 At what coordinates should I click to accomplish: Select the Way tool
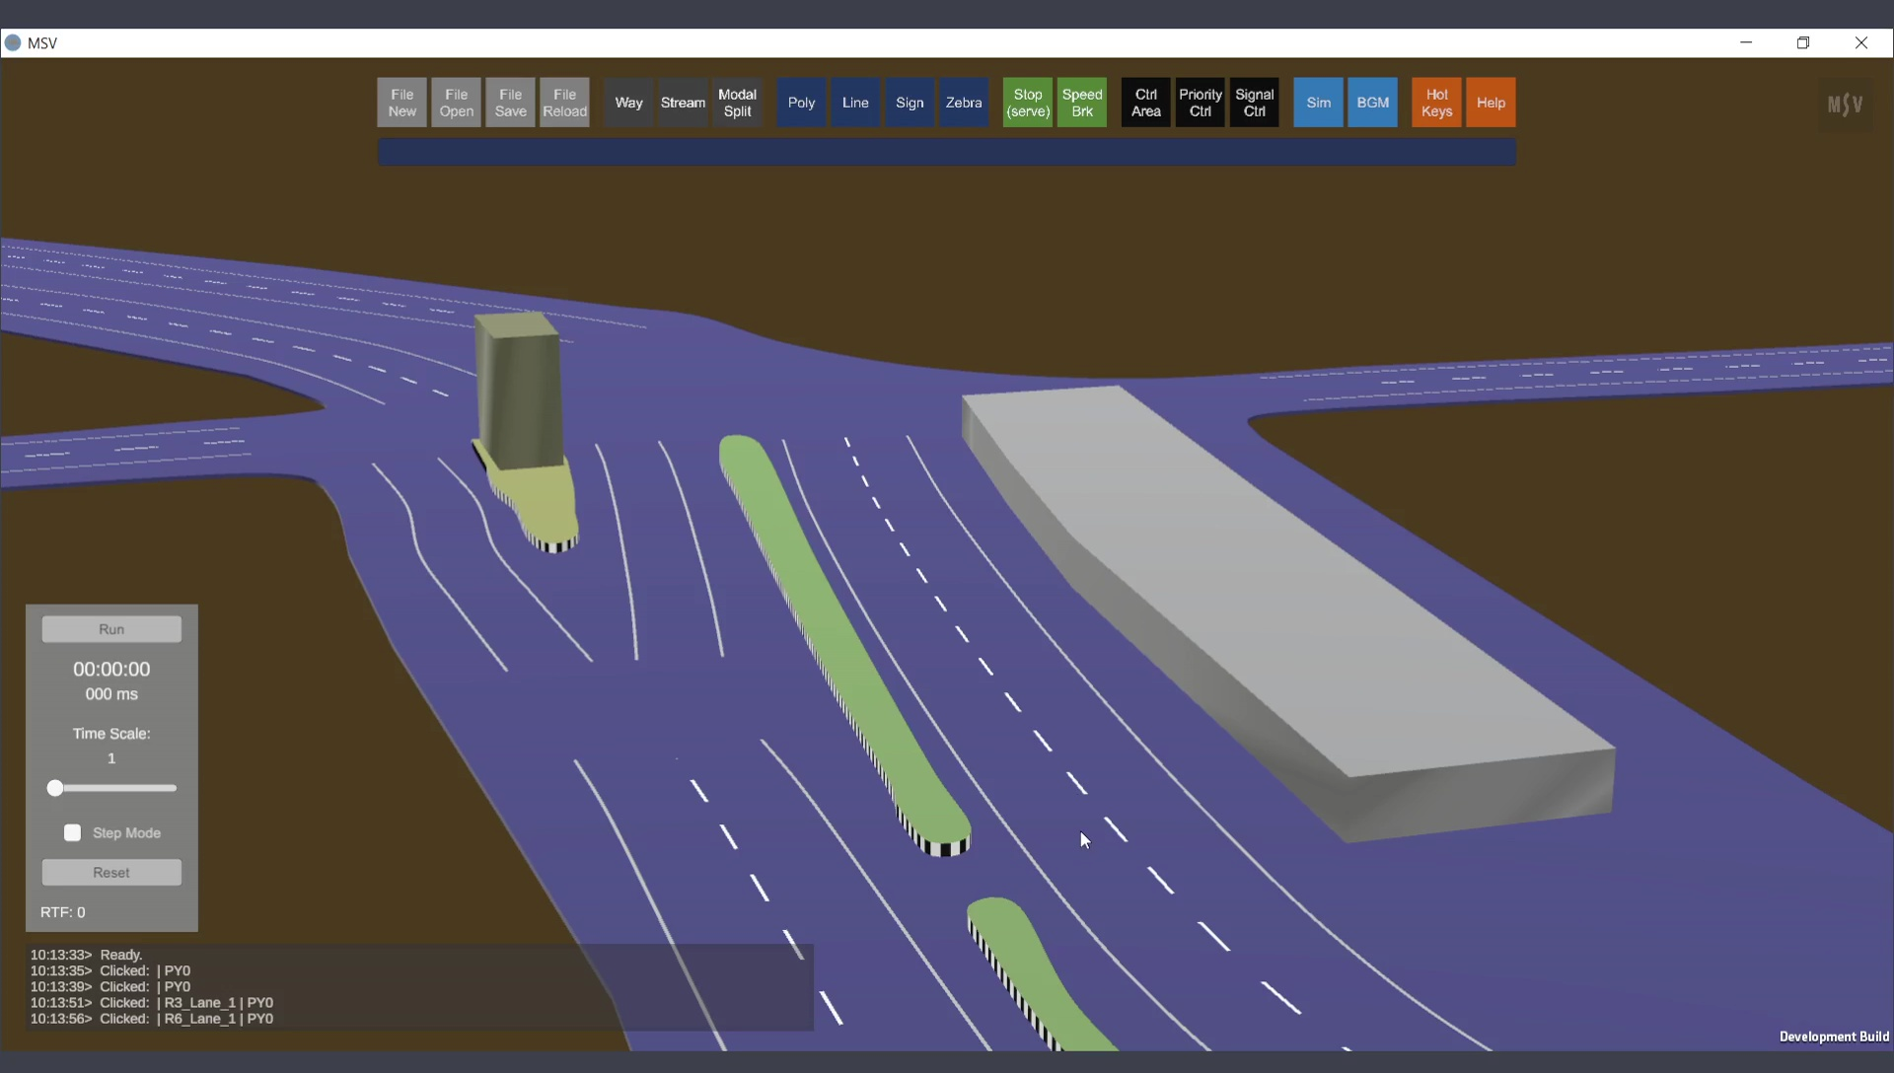pyautogui.click(x=628, y=103)
